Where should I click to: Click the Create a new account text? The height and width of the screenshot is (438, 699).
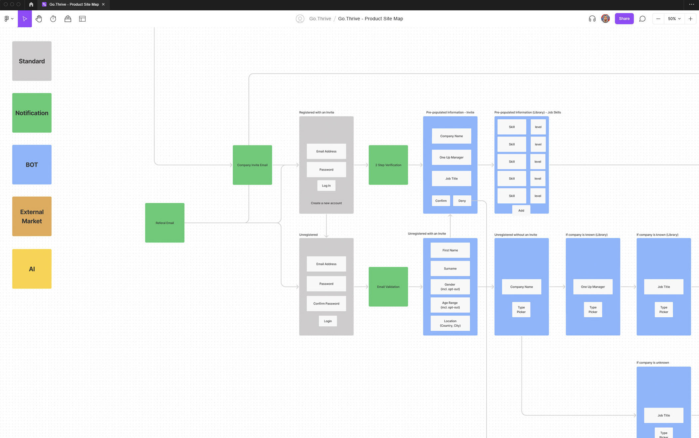click(x=326, y=203)
